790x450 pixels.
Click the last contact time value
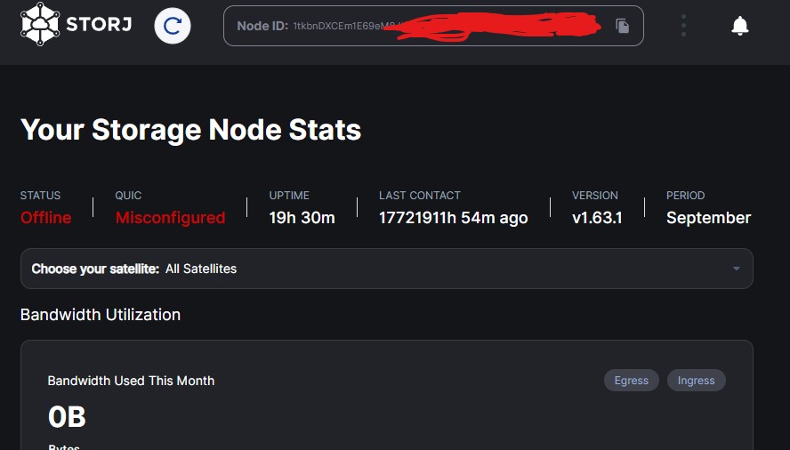(453, 218)
